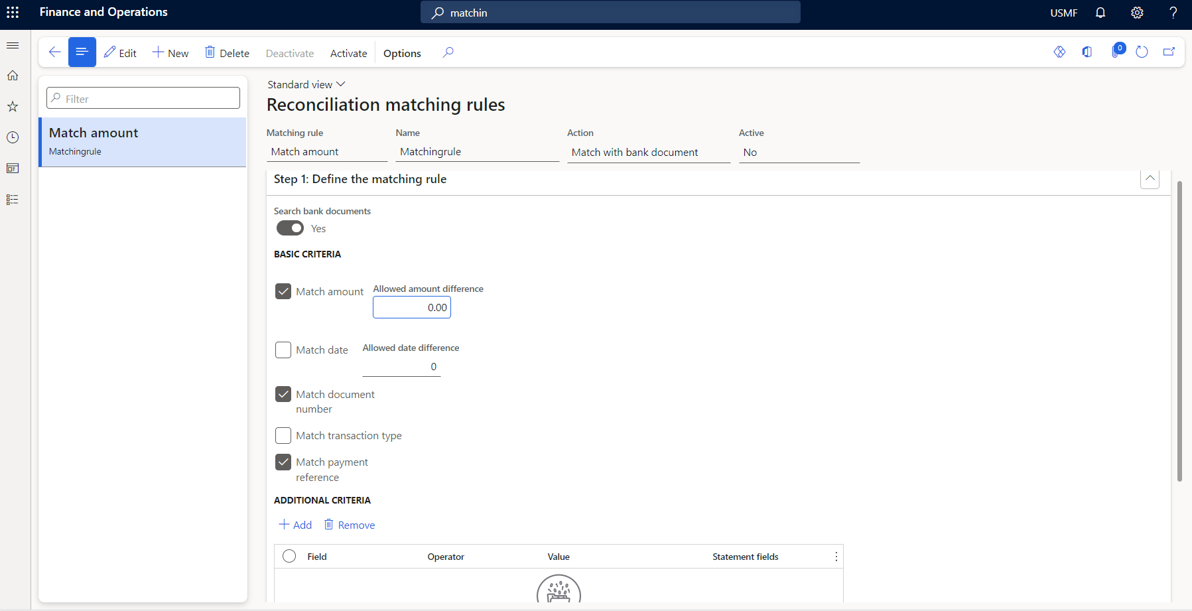Add a new additional criteria row
Image resolution: width=1192 pixels, height=611 pixels.
[x=295, y=524]
